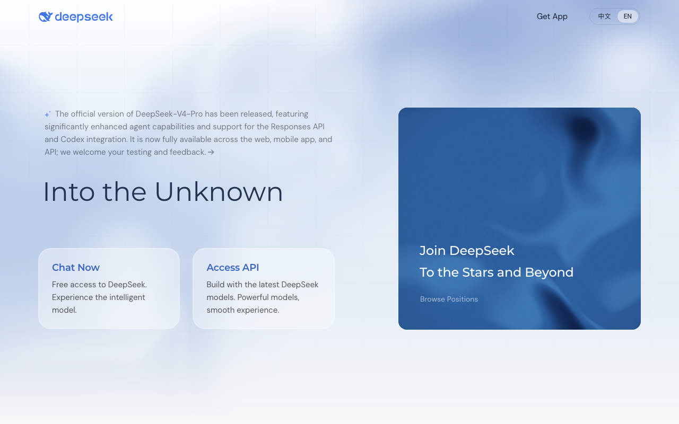The height and width of the screenshot is (424, 679).
Task: Click 'Build with the latest DeepSeek models' text
Action: (263, 297)
